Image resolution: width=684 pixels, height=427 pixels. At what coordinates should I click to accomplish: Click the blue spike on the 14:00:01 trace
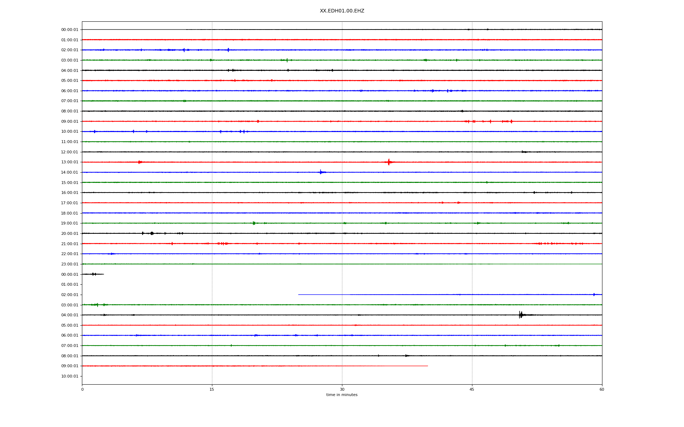click(321, 172)
